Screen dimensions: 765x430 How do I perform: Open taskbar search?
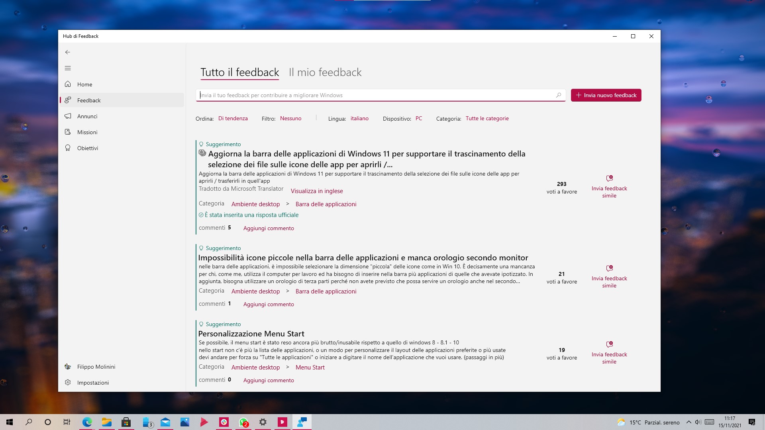tap(29, 422)
